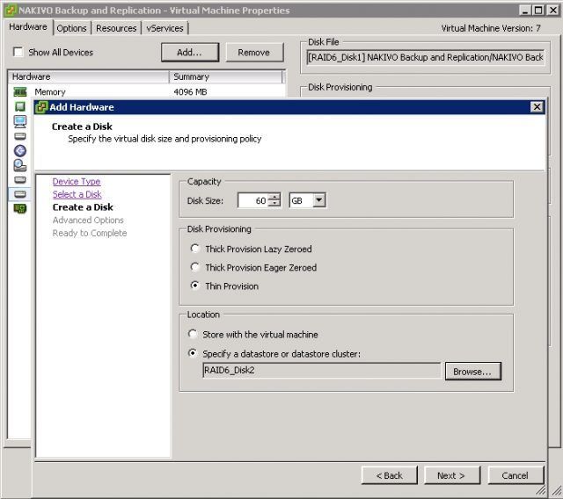Screen dimensions: 563x499
Task: Decrease disk size with the down spinner arrow
Action: tap(274, 204)
